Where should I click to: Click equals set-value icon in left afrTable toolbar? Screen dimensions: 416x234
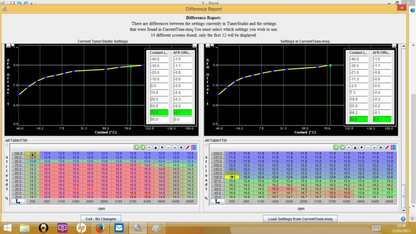(149, 147)
